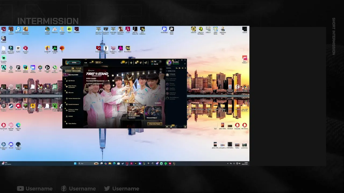This screenshot has width=344, height=193.
Task: Open the LoL home tab
Action: [x=85, y=63]
